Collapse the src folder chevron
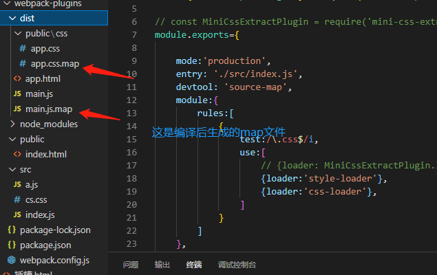 (12, 170)
